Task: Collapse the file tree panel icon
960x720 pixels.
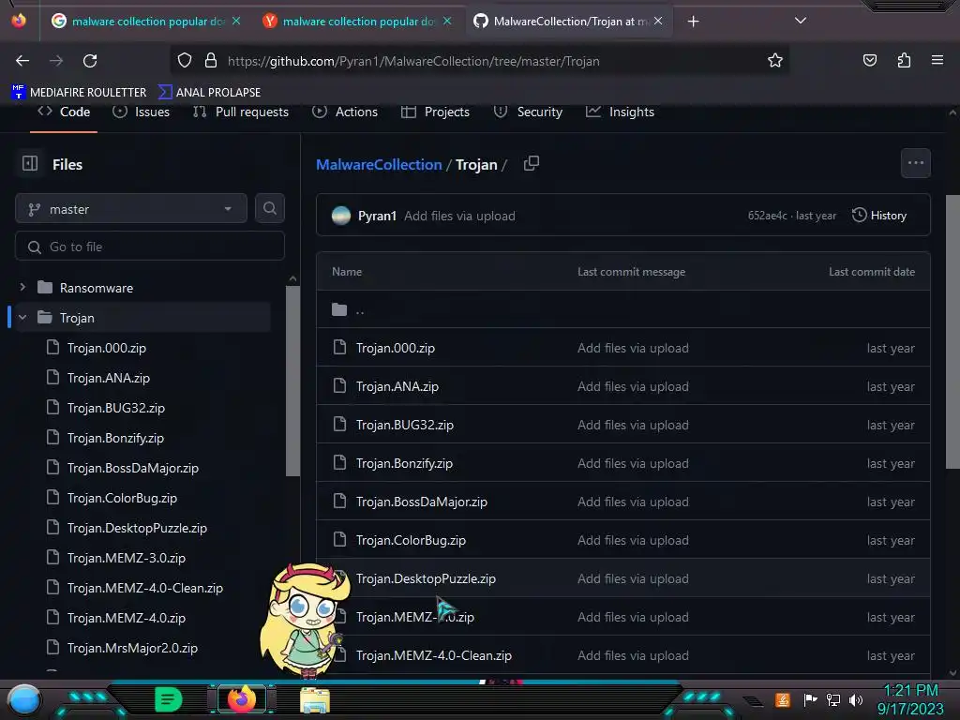Action: click(30, 163)
